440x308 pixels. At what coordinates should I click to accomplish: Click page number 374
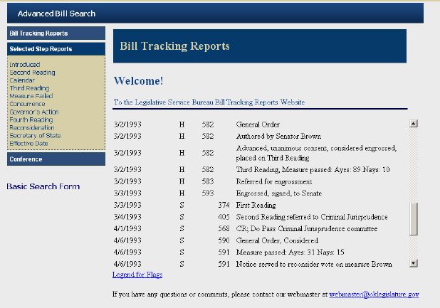[x=224, y=205]
